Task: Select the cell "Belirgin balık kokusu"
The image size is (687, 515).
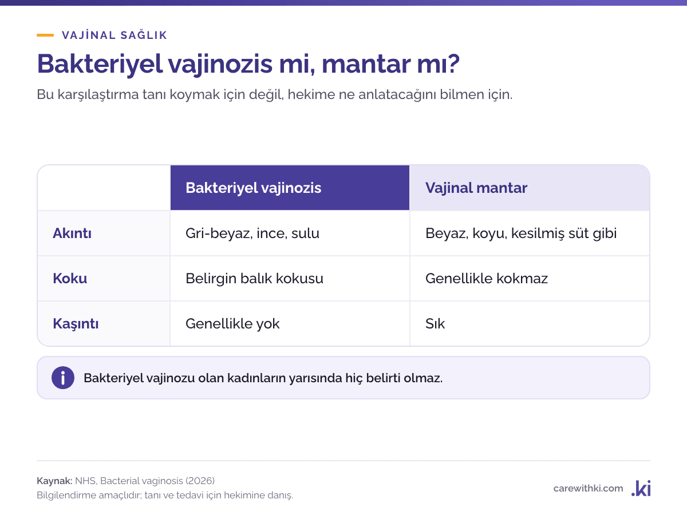Action: coord(290,278)
